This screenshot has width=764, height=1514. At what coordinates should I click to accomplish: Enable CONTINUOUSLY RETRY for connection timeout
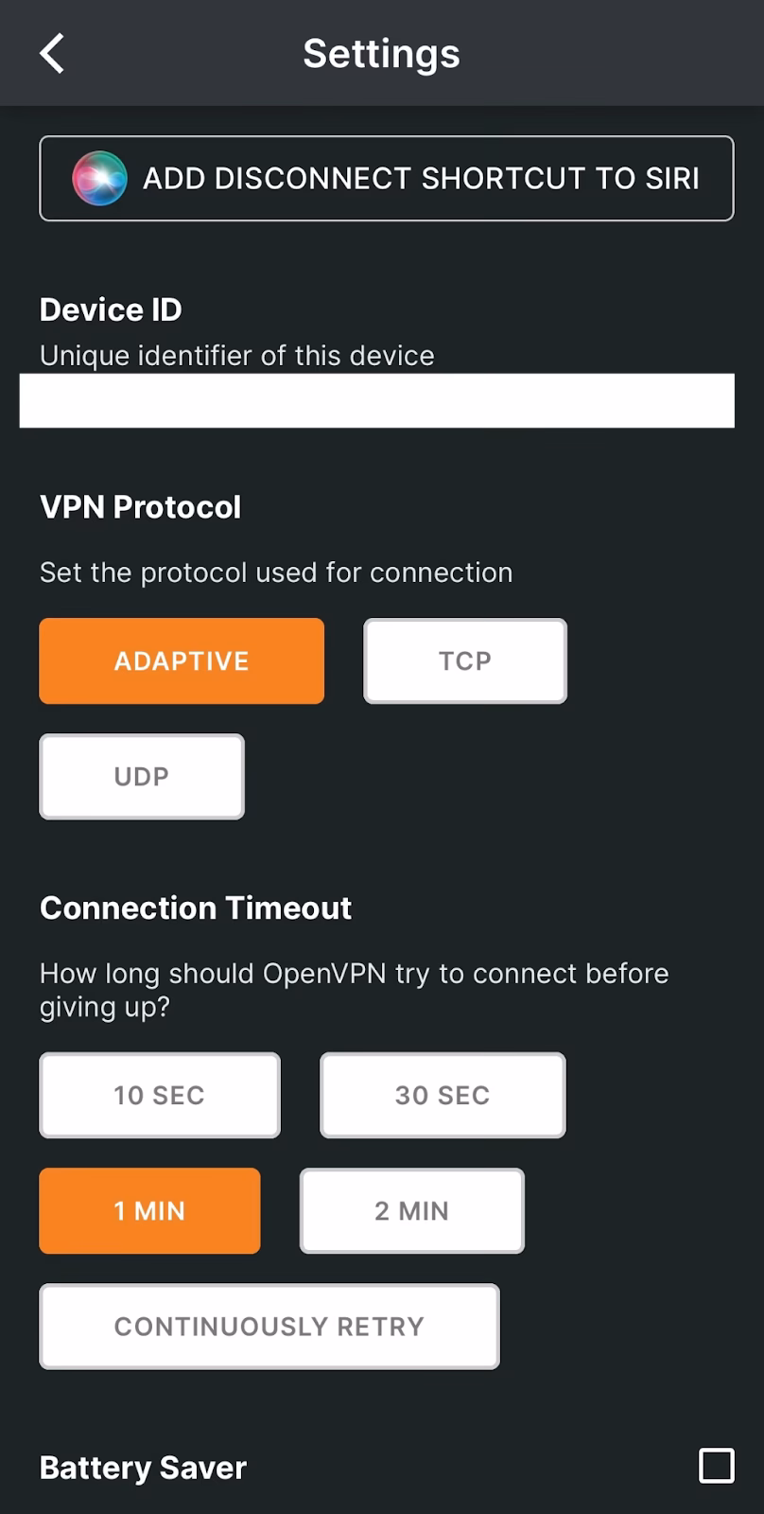coord(269,1326)
